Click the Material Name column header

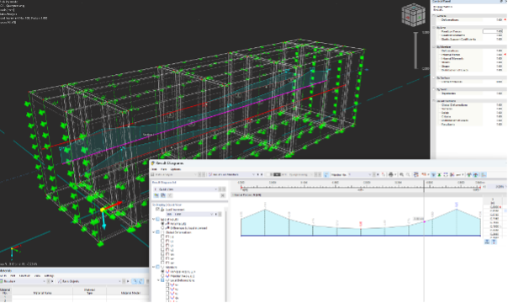(x=42, y=293)
